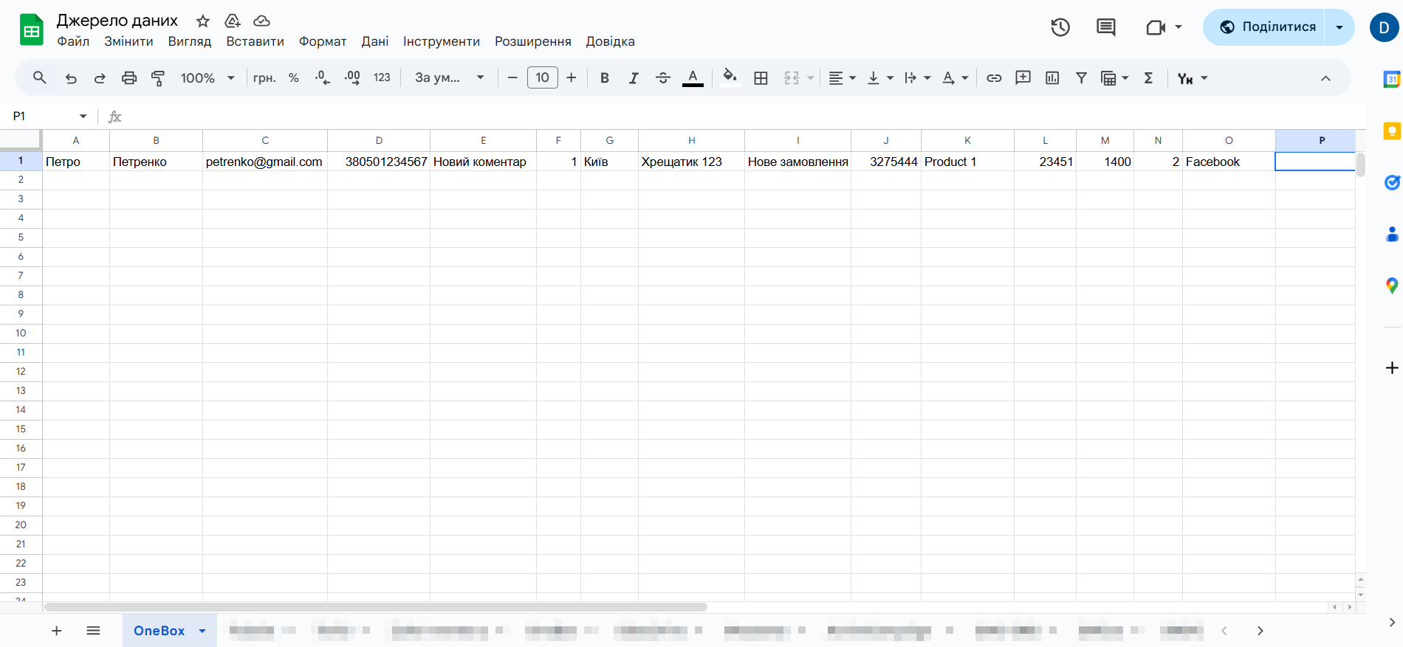This screenshot has height=647, width=1403.
Task: Open the Вставити menu
Action: (255, 41)
